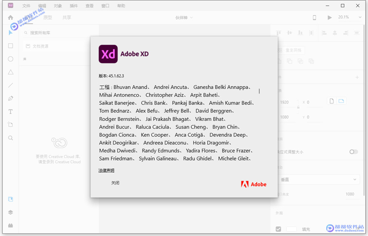Screen dimensions: 368x236
Task: Switch to the 原型 tab
Action: coord(48,17)
